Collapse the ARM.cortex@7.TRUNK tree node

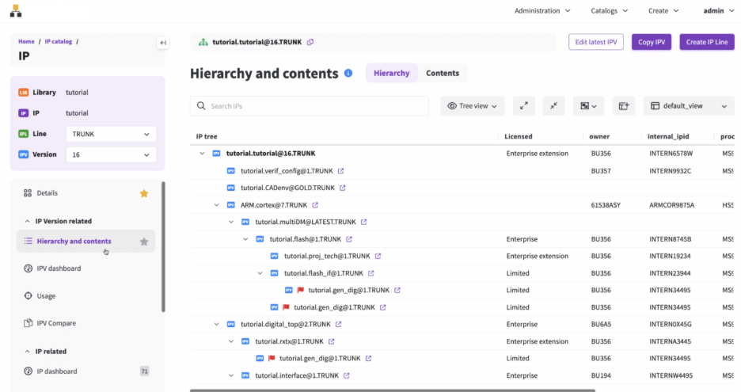(x=218, y=205)
